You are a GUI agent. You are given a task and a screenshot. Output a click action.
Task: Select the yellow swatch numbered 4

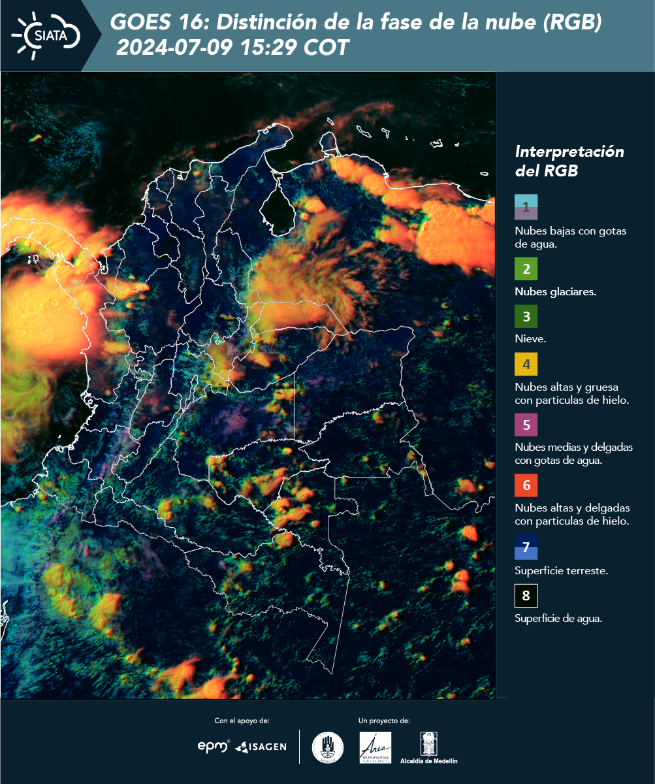[x=526, y=364]
